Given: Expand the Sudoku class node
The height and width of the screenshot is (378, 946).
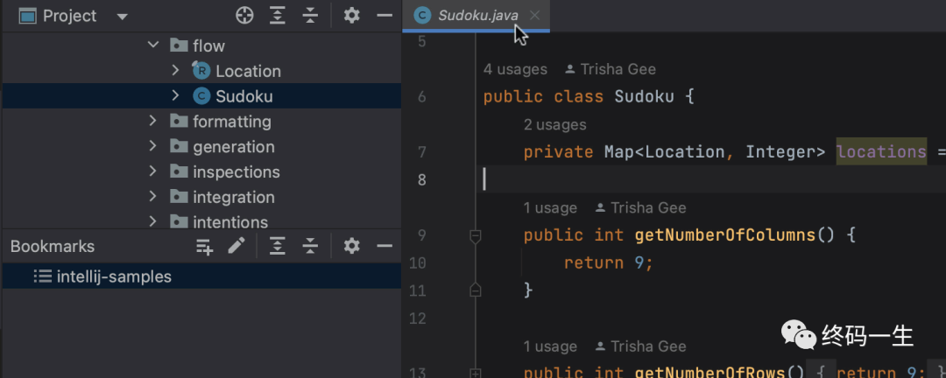Looking at the screenshot, I should click(175, 96).
